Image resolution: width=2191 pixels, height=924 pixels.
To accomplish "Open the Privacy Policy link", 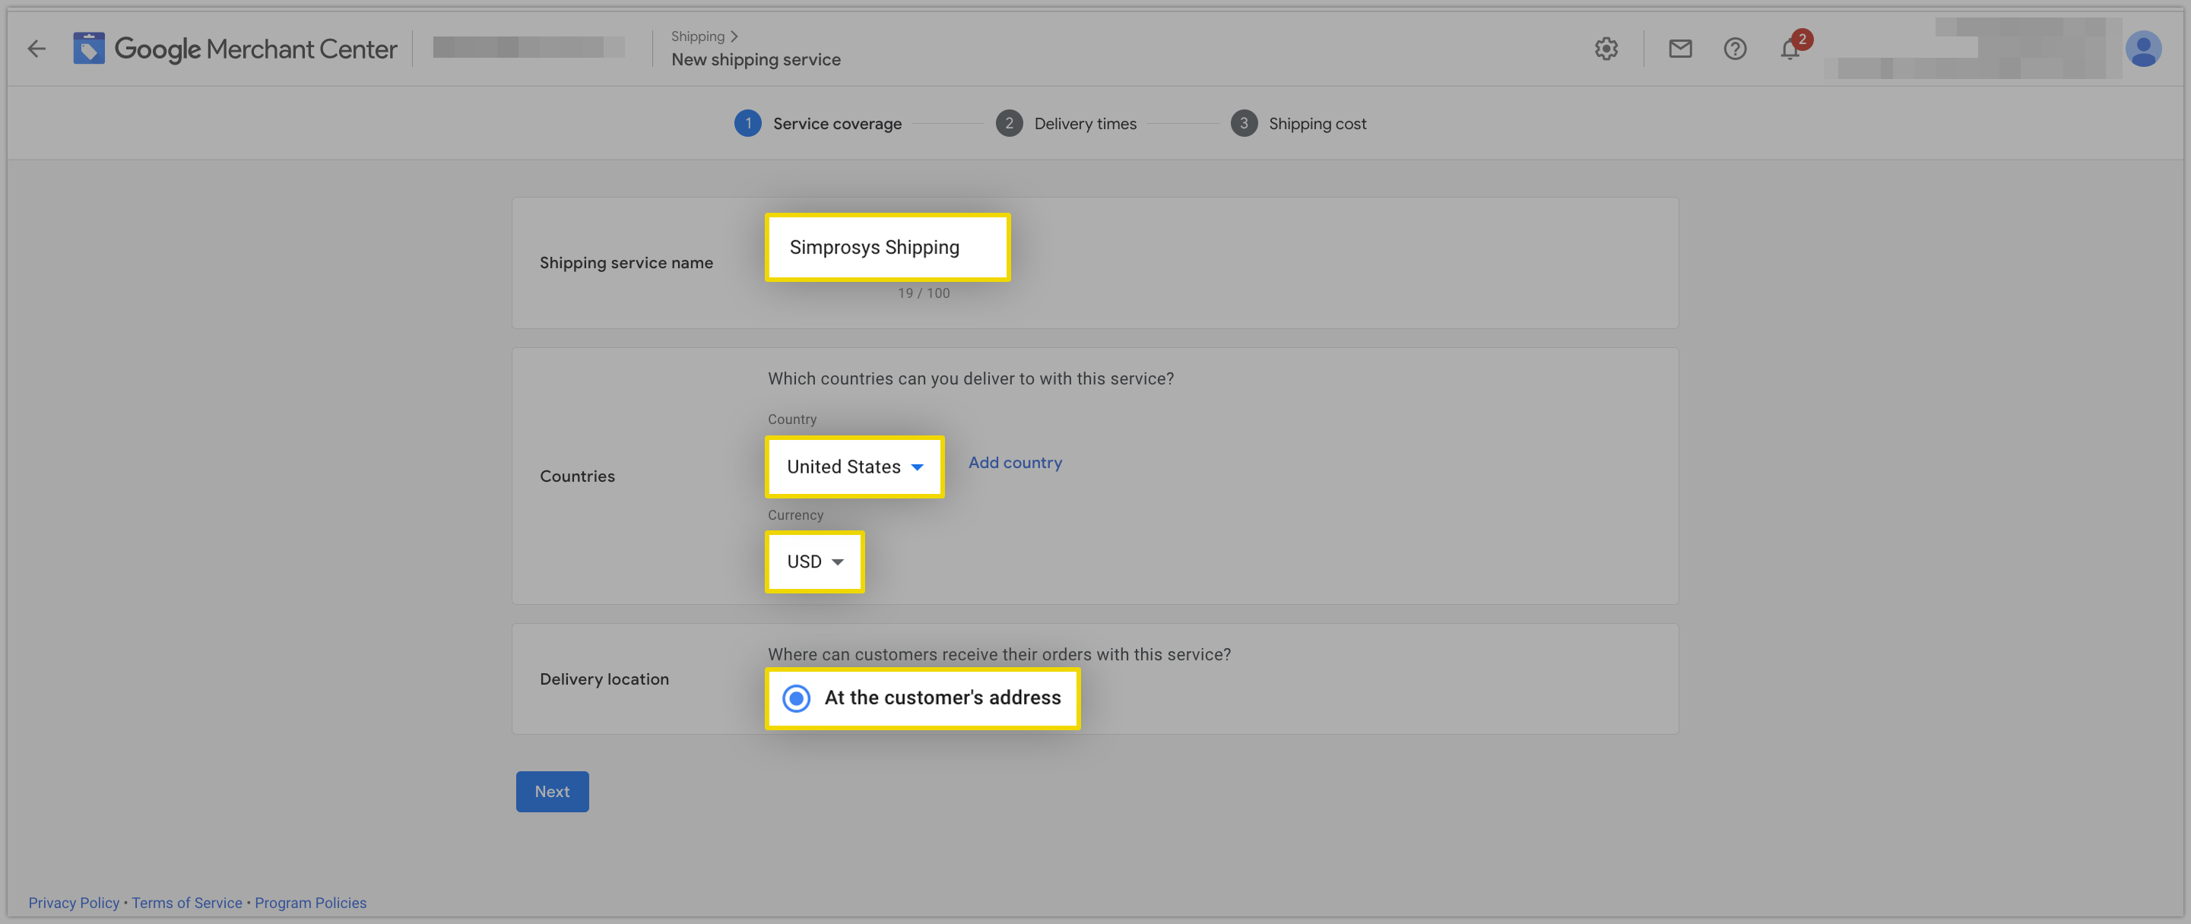I will [74, 903].
